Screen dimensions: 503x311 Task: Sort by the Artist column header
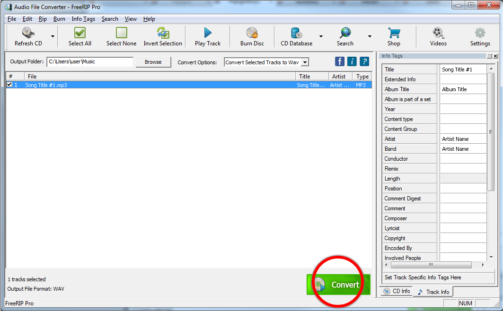click(x=340, y=76)
